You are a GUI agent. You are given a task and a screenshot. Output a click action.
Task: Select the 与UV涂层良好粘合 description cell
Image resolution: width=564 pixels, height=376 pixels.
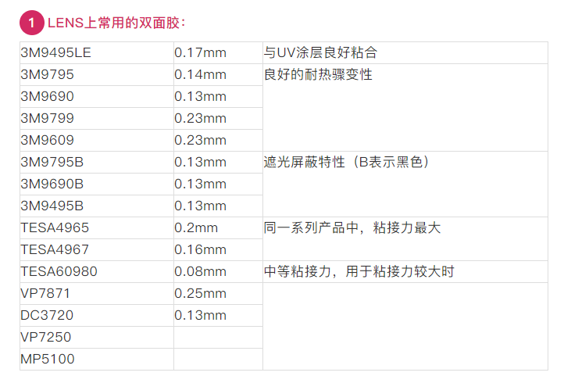click(405, 53)
